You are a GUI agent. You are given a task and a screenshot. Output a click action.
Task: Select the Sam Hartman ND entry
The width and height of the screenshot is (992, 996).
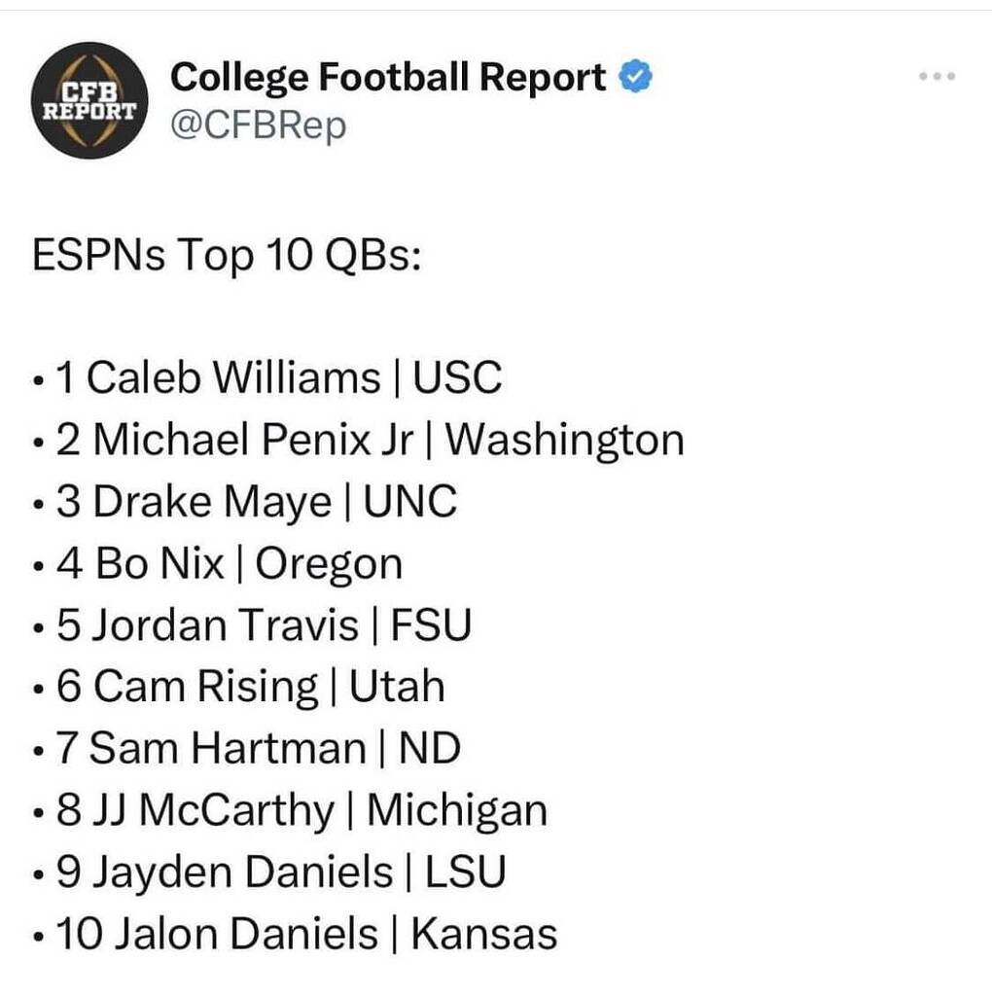(245, 748)
